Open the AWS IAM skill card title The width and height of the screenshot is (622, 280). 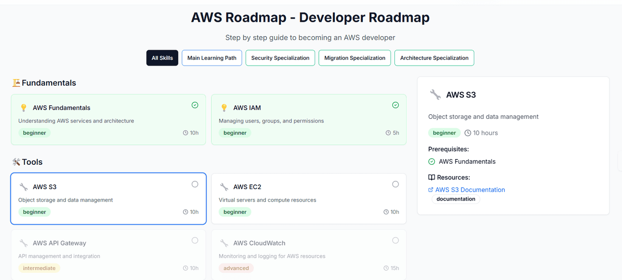(x=247, y=108)
